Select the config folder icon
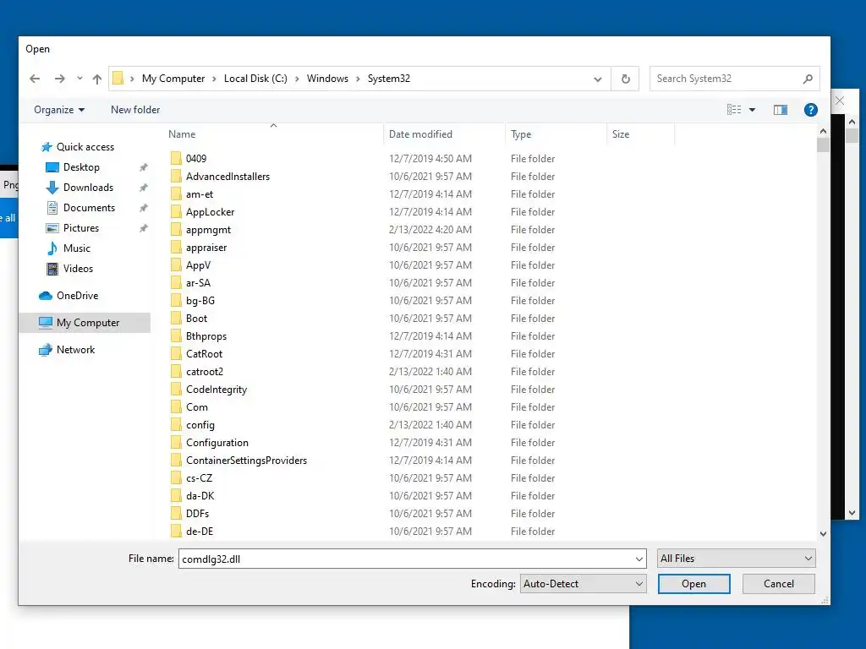Image resolution: width=866 pixels, height=649 pixels. tap(176, 425)
